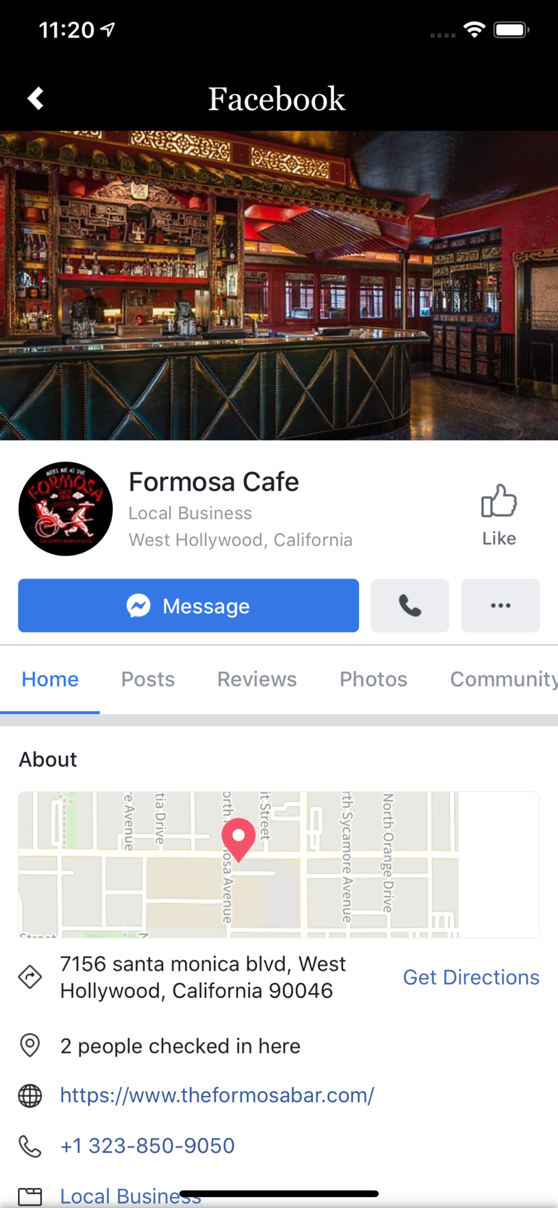Click the Messenger icon in Message button
This screenshot has height=1208, width=558.
(x=138, y=605)
